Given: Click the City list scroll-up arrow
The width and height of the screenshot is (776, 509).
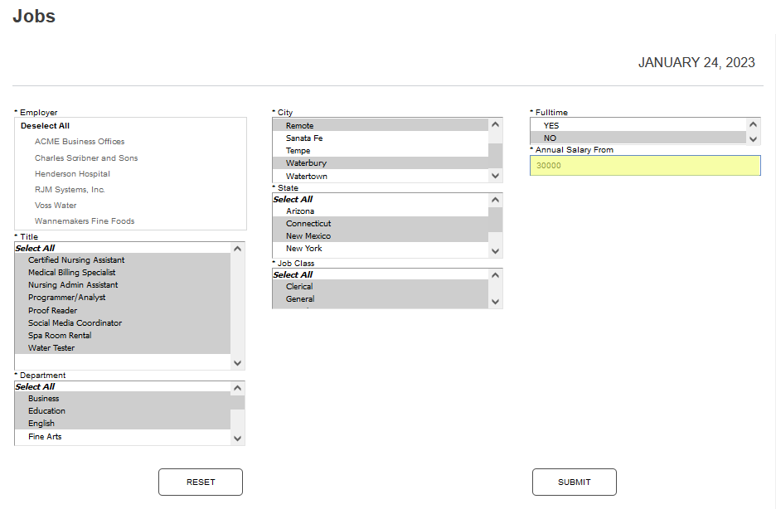Looking at the screenshot, I should pos(496,125).
